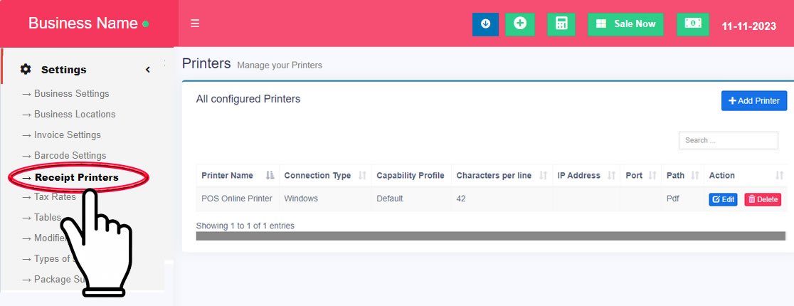The image size is (794, 306).
Task: Open Invoice Settings from sidebar
Action: click(67, 135)
